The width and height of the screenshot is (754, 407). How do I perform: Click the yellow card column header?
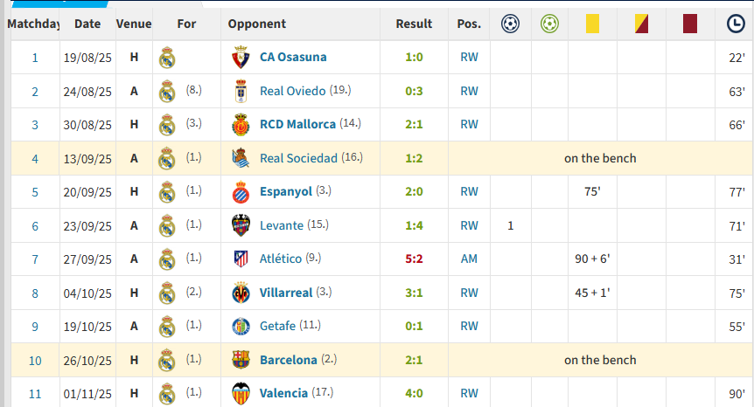click(x=592, y=24)
